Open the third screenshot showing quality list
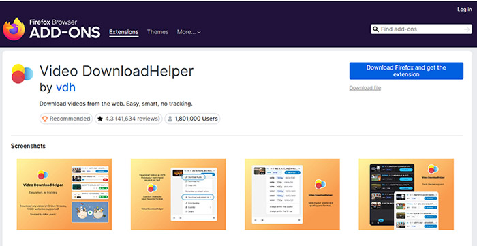Screen dimensions: 477x246 pyautogui.click(x=292, y=194)
